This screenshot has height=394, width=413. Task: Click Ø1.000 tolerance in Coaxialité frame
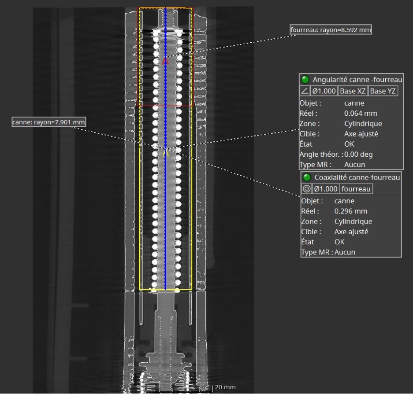(326, 189)
